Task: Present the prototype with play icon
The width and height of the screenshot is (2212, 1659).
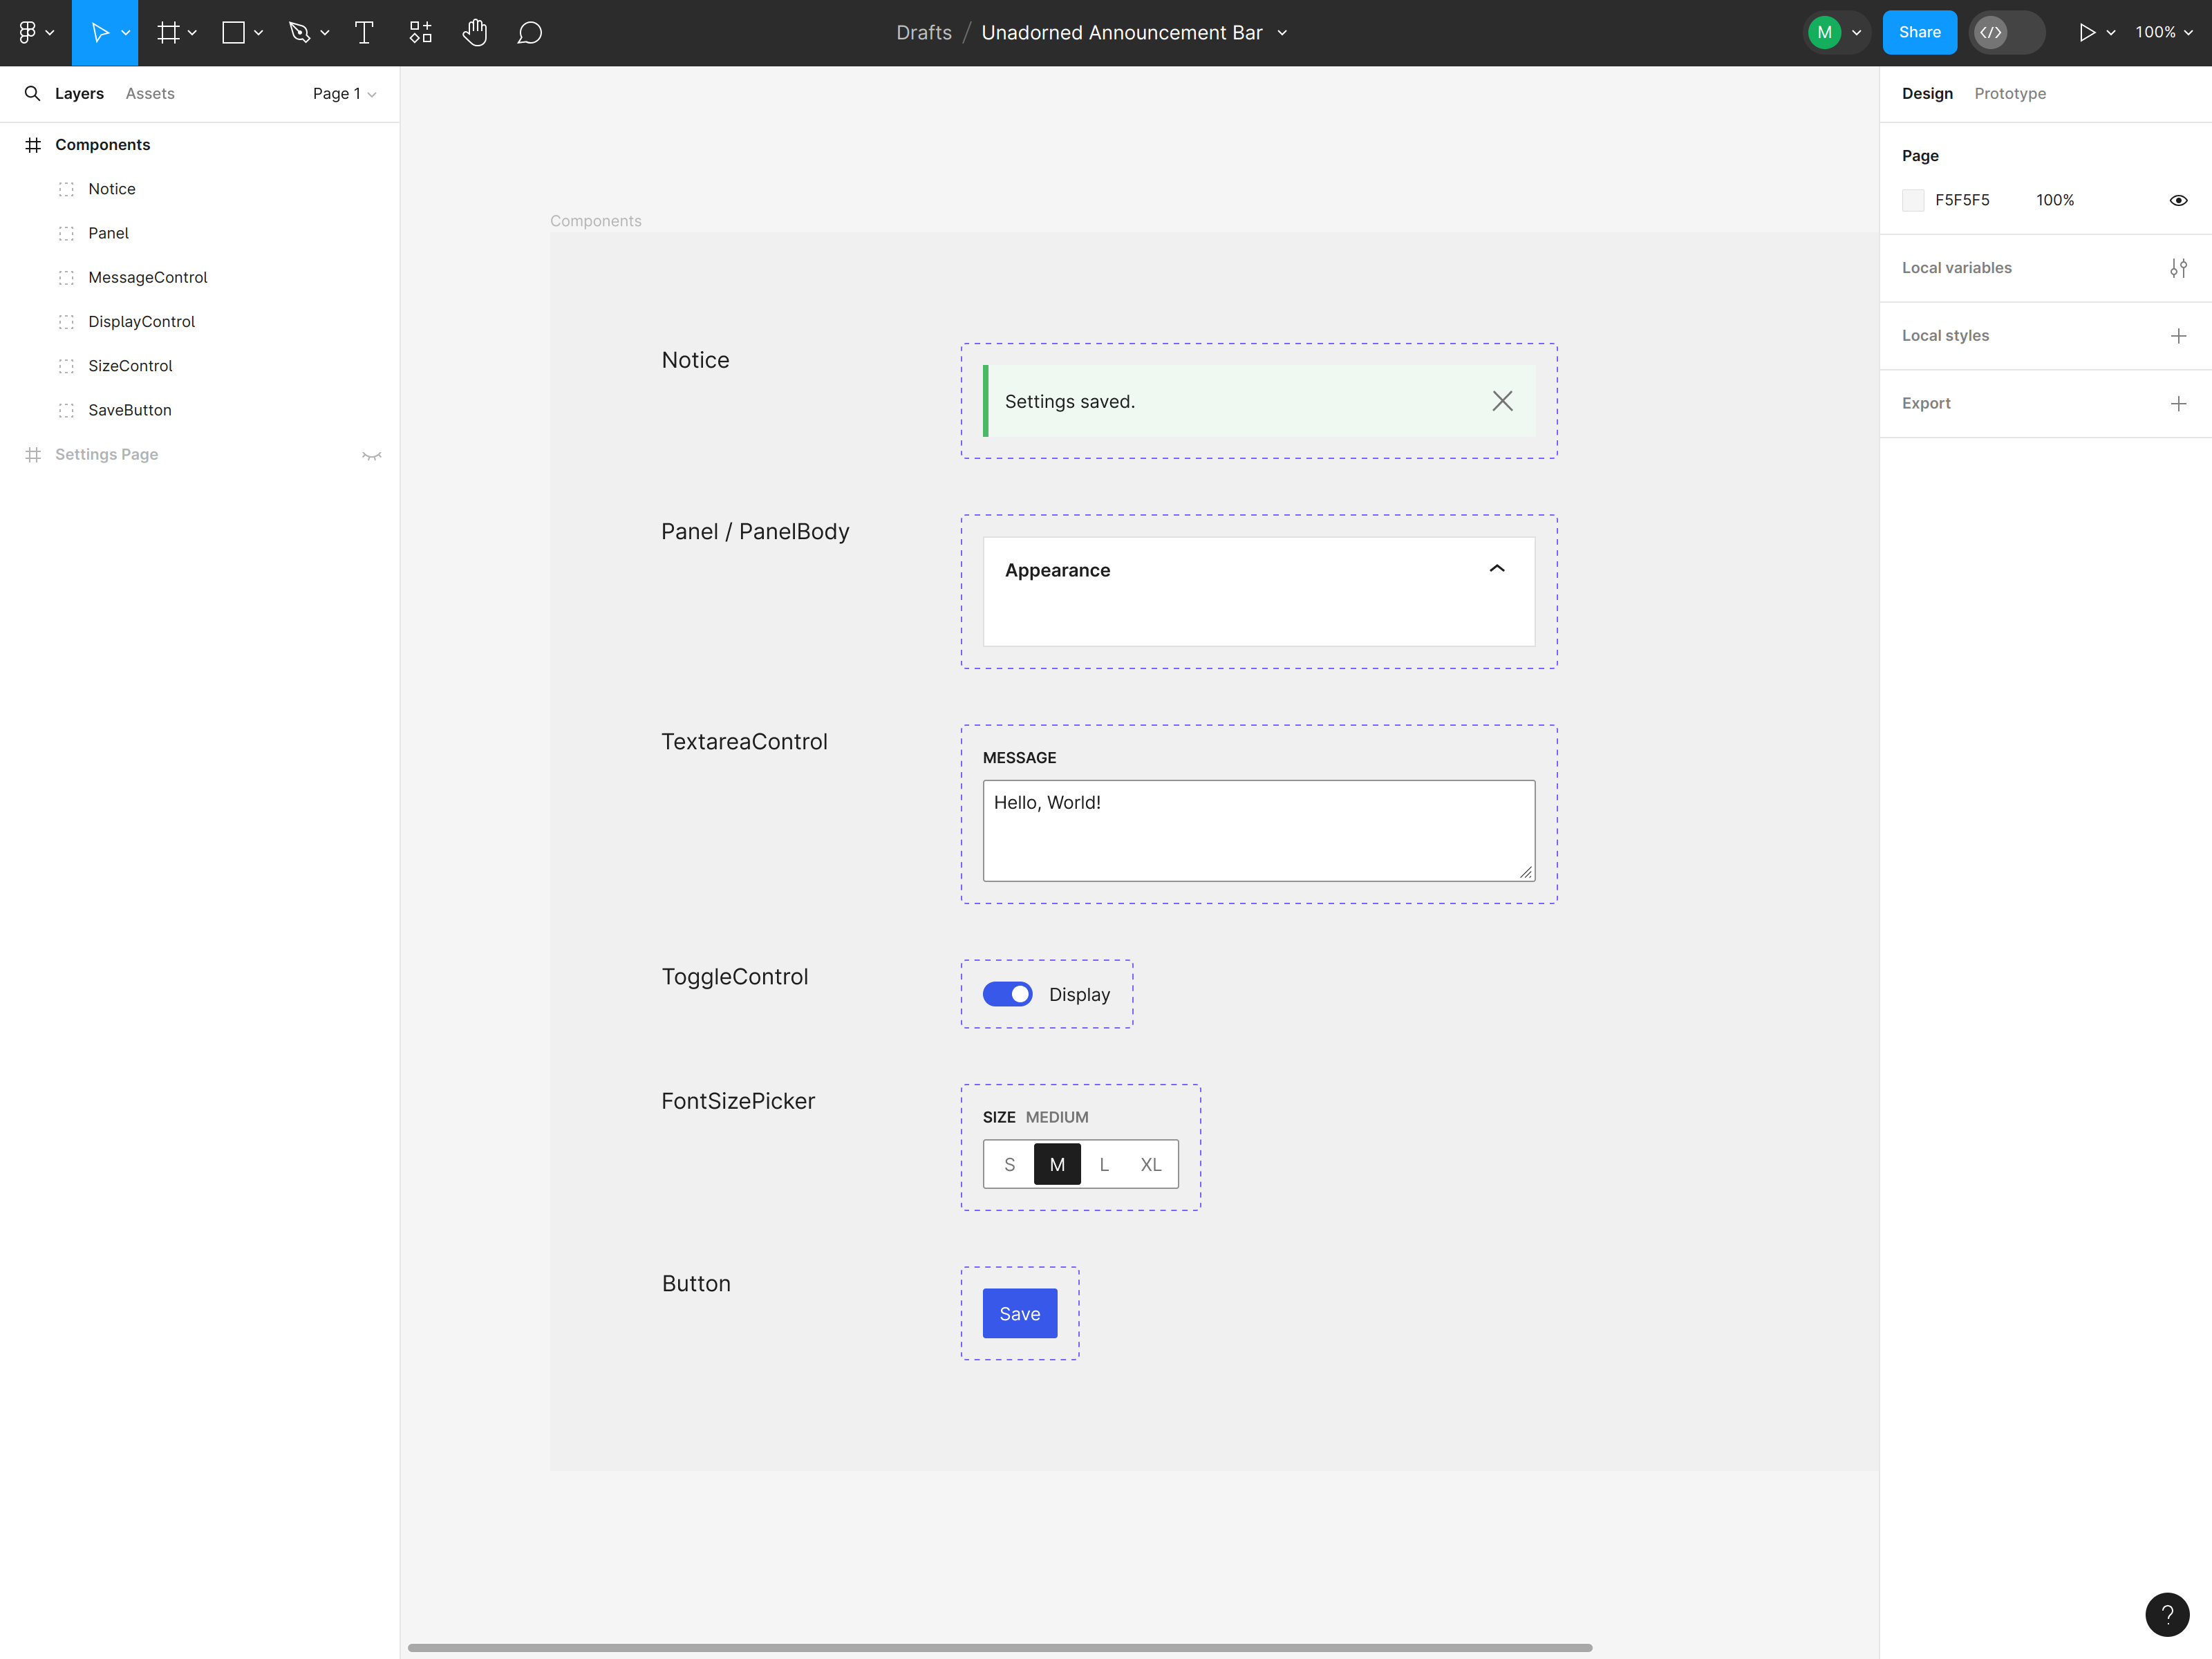Action: click(x=2086, y=33)
